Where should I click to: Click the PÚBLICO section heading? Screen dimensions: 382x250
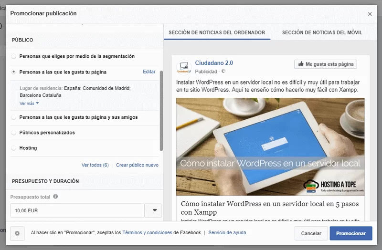pos(22,40)
